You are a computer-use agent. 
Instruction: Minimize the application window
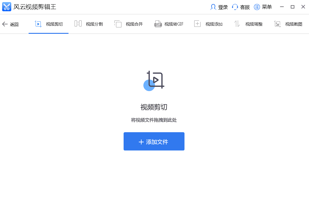282,6
